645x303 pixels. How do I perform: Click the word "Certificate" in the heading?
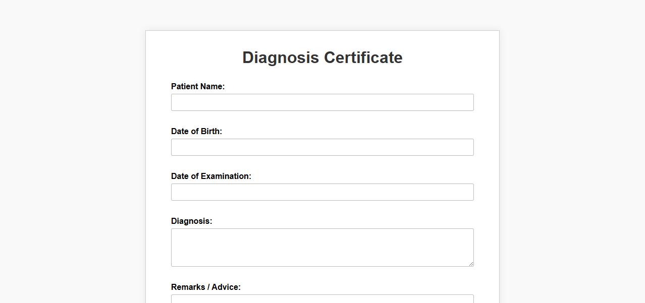363,57
